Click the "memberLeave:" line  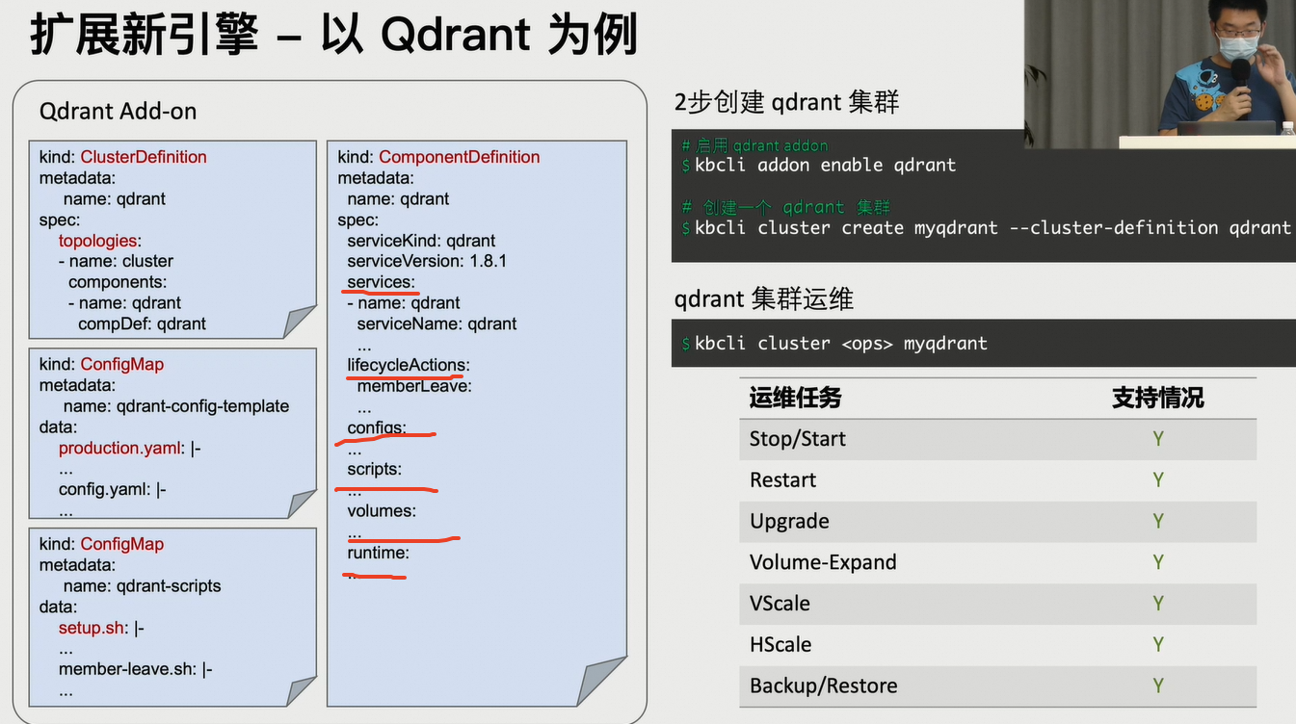pyautogui.click(x=414, y=386)
